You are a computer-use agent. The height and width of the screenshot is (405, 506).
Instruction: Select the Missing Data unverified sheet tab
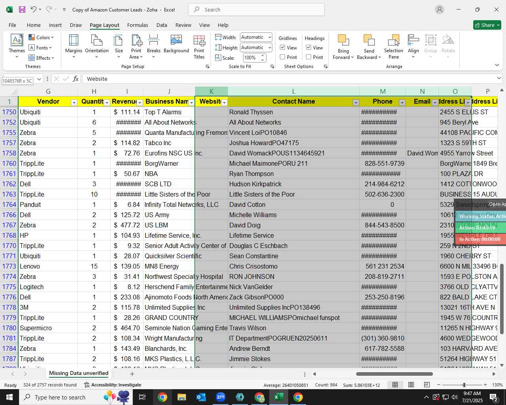(79, 373)
